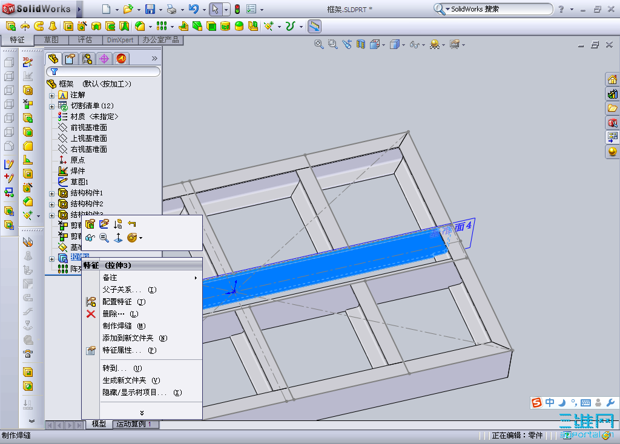The width and height of the screenshot is (620, 444).
Task: Open the Options checklist icon
Action: point(251,8)
